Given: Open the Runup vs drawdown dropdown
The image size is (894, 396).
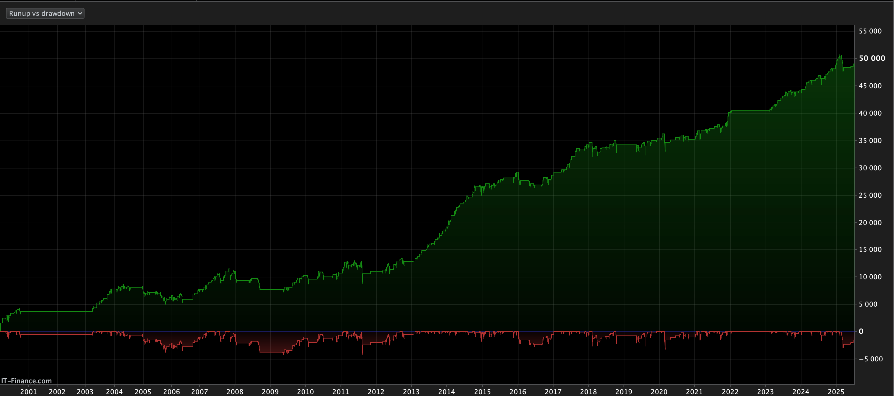Looking at the screenshot, I should (45, 13).
